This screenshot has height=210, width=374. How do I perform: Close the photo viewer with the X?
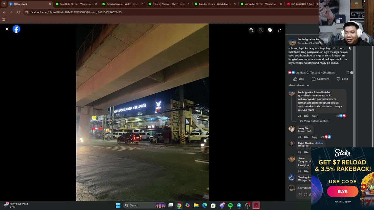click(7, 29)
